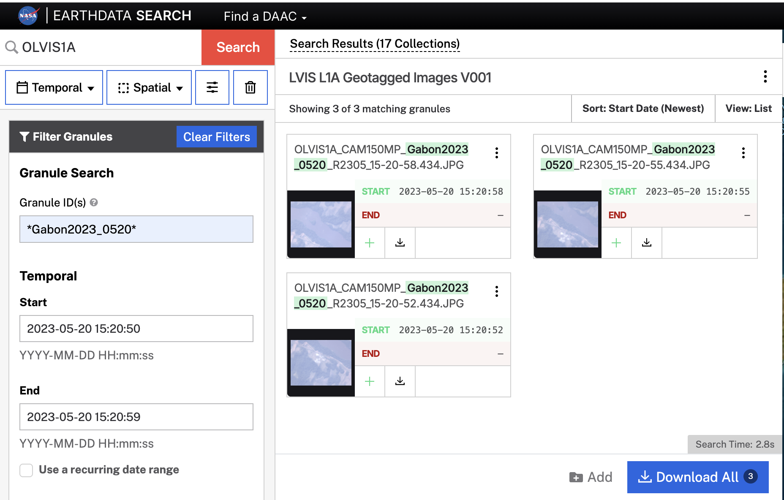This screenshot has height=500, width=784.
Task: Open the Temporal filter dropdown
Action: (54, 87)
